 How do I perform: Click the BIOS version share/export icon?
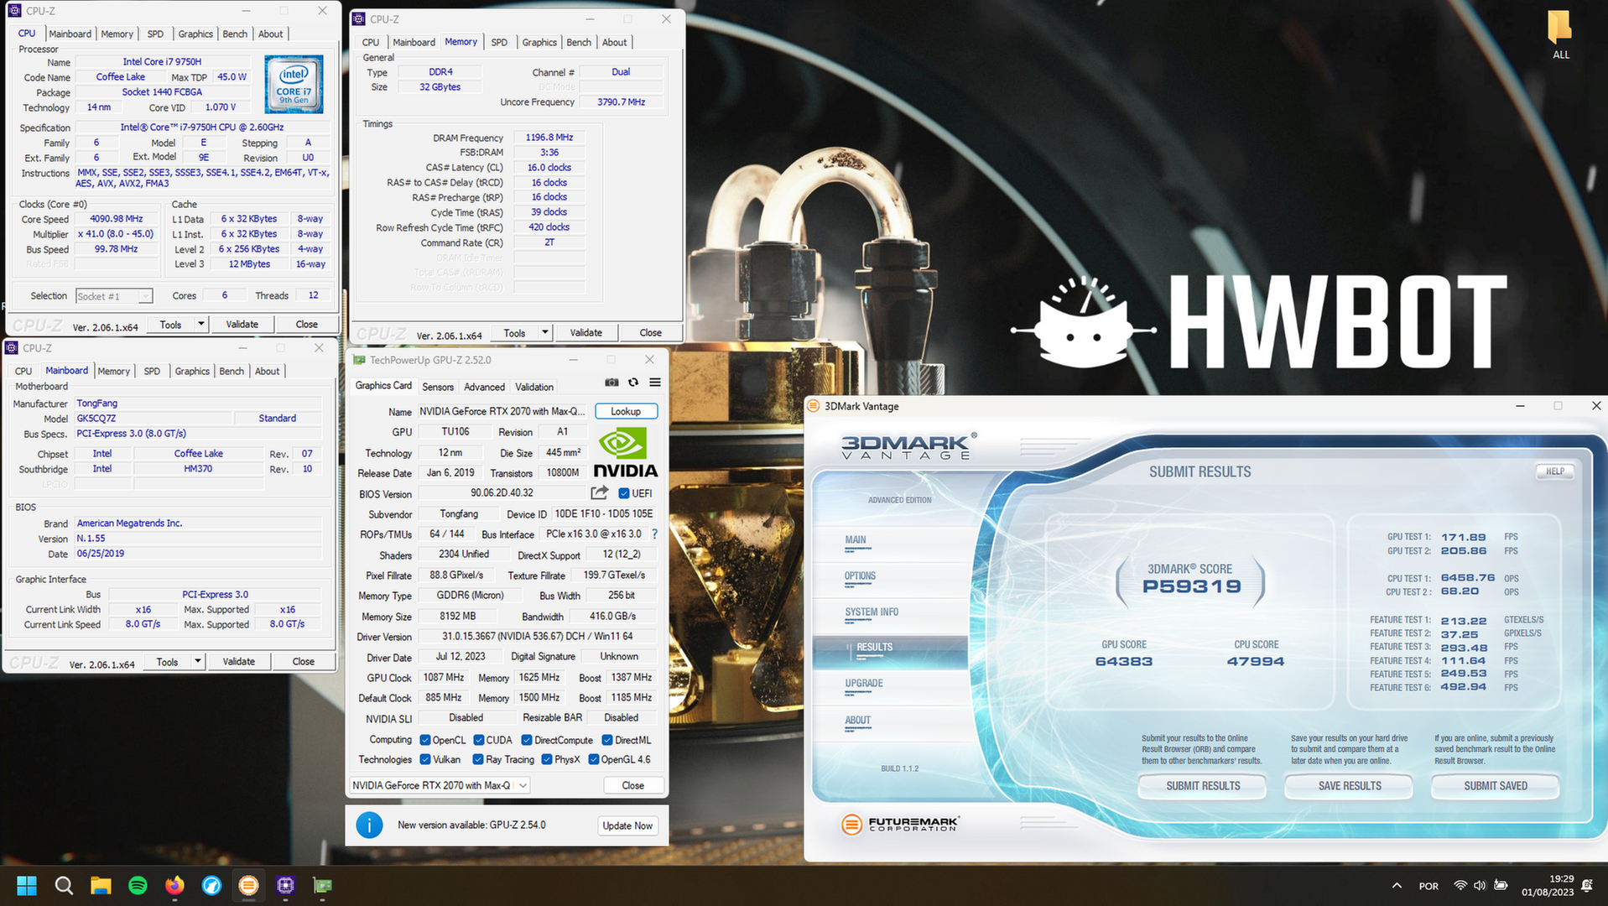click(599, 493)
